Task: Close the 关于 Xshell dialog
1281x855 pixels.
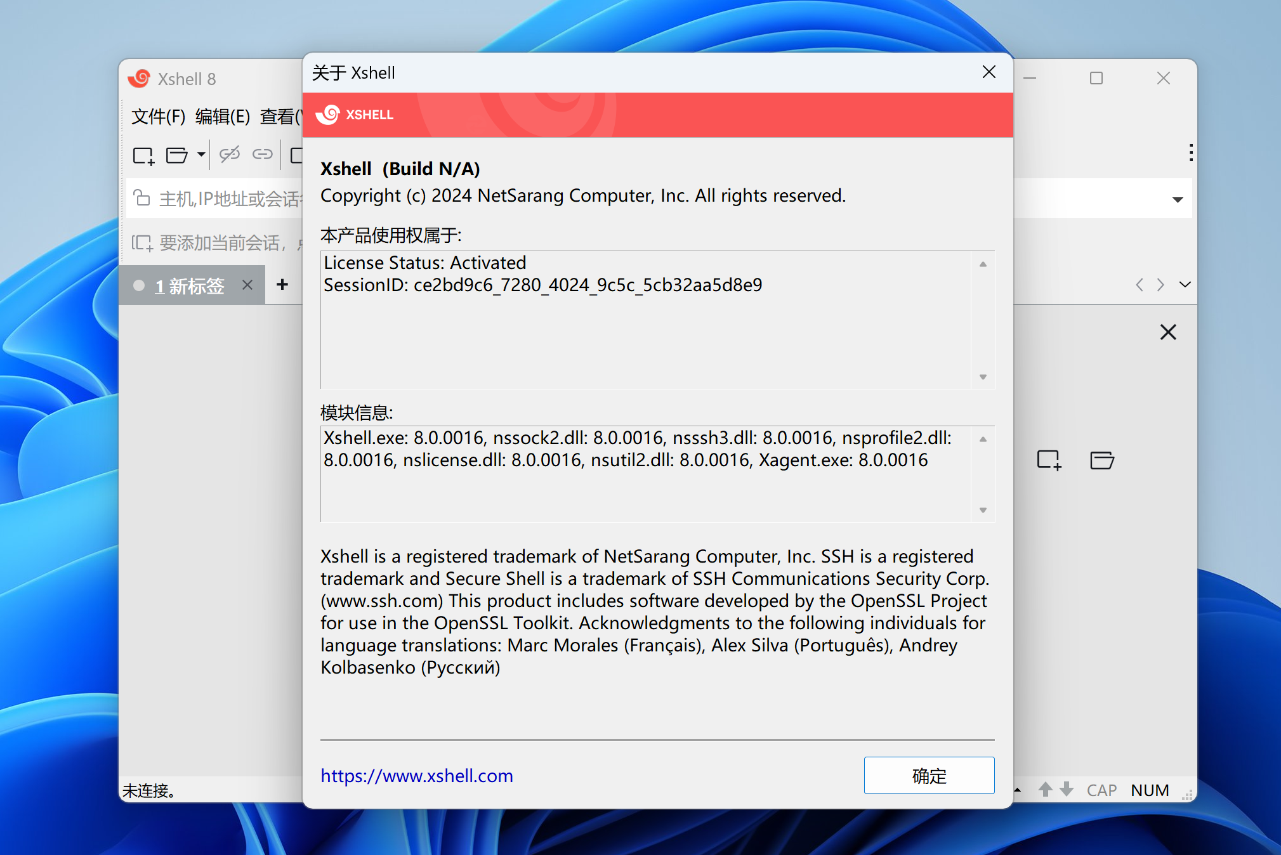Action: (x=989, y=72)
